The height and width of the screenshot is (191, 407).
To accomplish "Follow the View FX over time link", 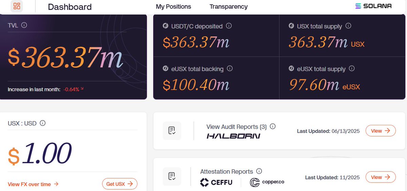I will pos(33,184).
